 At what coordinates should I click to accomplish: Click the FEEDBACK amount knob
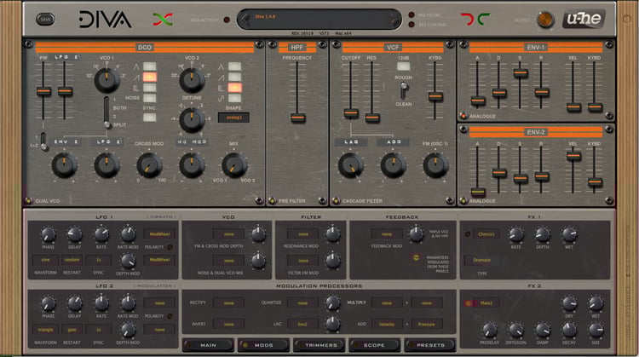coord(416,234)
